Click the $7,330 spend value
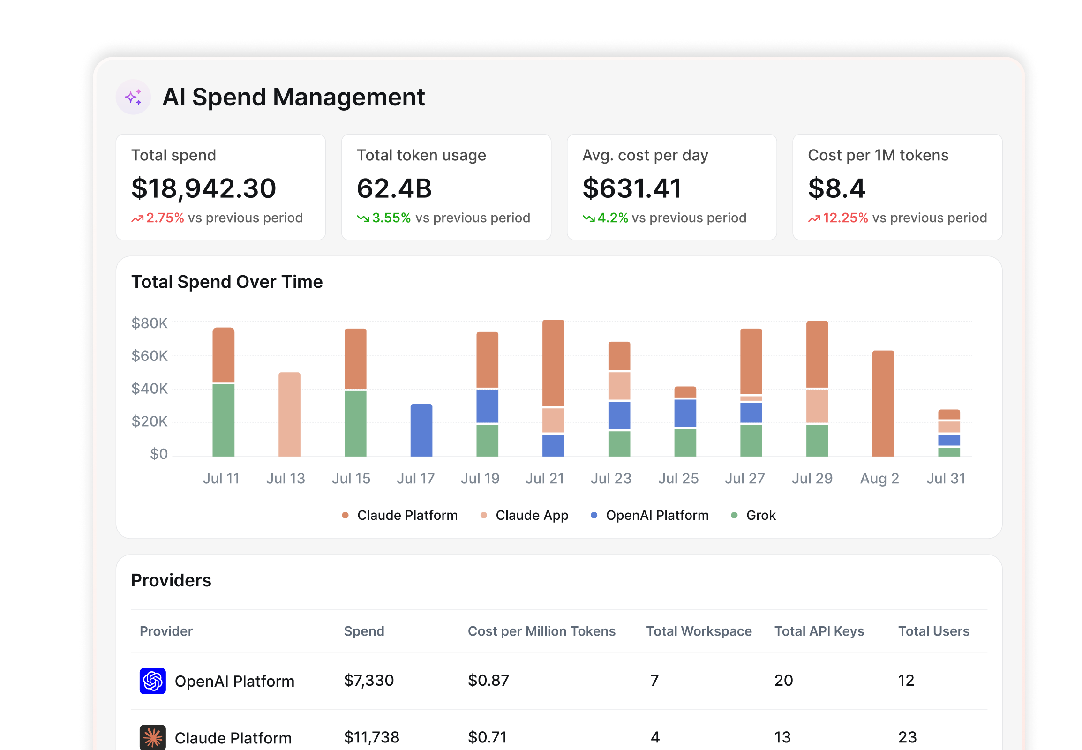 tap(369, 681)
